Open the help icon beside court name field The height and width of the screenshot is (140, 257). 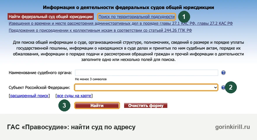223,73
